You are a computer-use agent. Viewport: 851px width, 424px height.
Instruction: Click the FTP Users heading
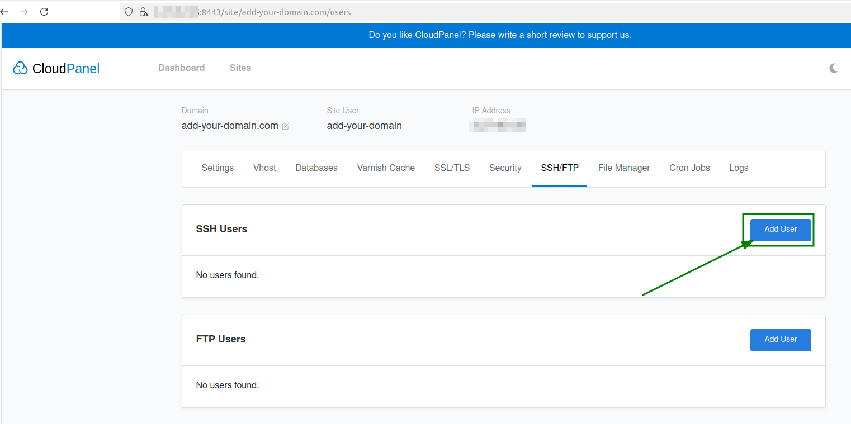click(221, 340)
